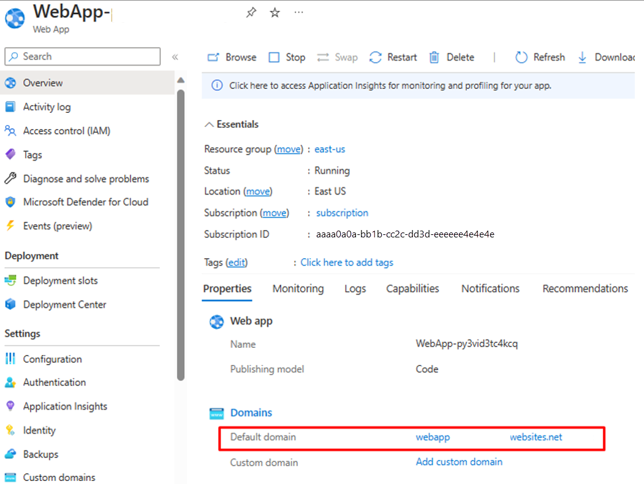Open Deployment slots in sidebar
The height and width of the screenshot is (484, 644).
tap(60, 280)
